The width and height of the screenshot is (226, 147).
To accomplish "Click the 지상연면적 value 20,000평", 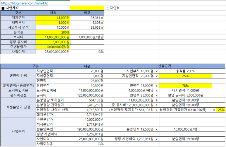I will [87, 71].
